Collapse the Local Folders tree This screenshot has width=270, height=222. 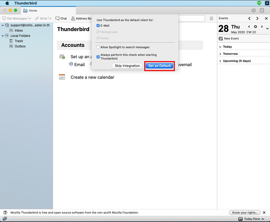(x=3, y=36)
